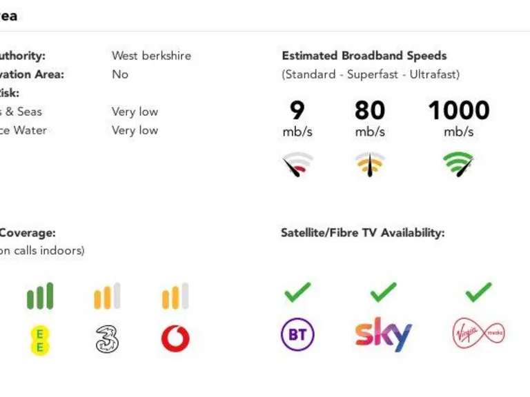Click the 80 mb/s superfast speed value
The width and height of the screenshot is (530, 397).
click(370, 111)
